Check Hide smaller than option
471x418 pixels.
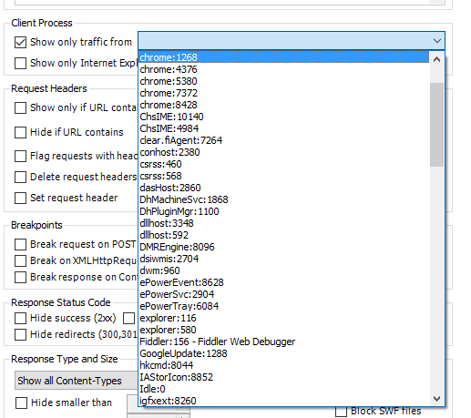pyautogui.click(x=21, y=403)
